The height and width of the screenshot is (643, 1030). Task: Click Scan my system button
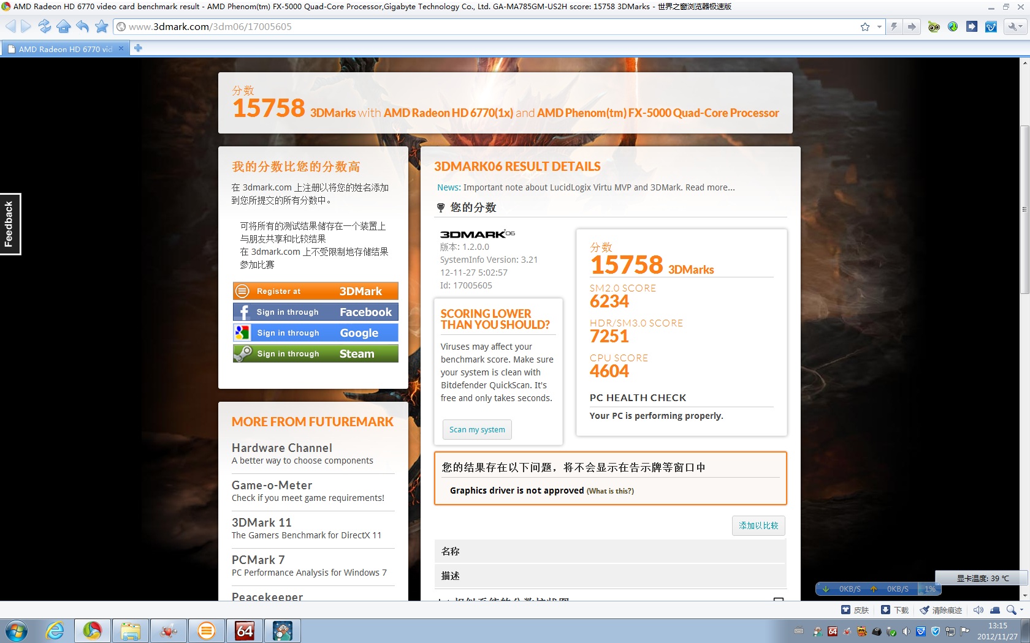[x=477, y=429]
